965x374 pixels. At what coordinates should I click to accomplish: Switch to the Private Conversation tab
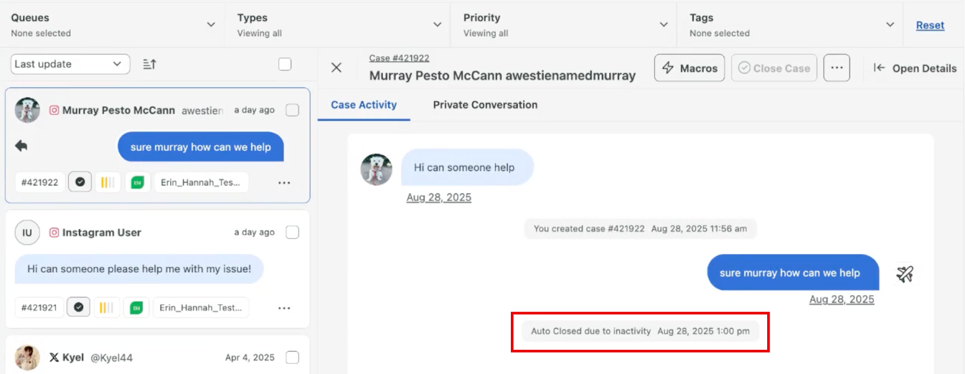[x=485, y=105]
